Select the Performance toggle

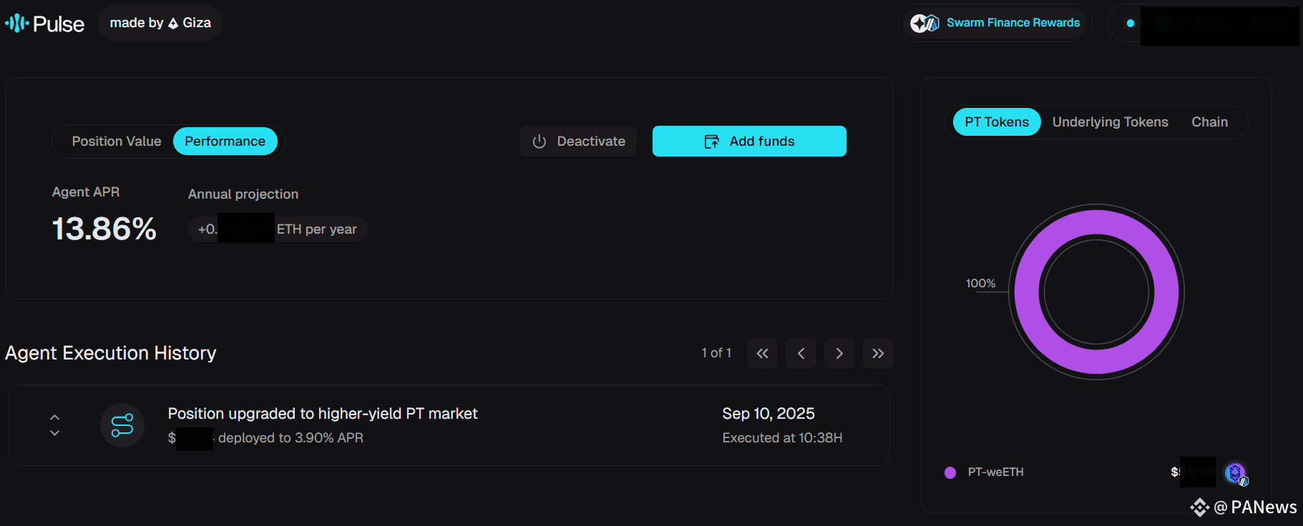tap(225, 142)
